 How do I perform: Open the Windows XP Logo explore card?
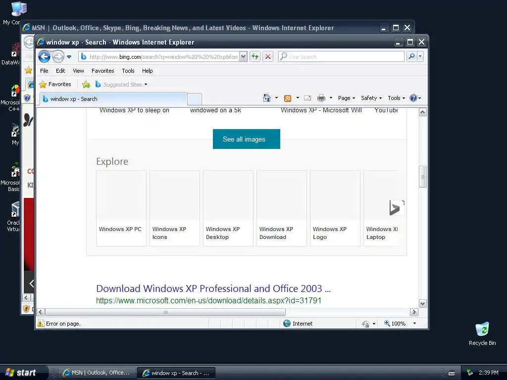pos(335,208)
